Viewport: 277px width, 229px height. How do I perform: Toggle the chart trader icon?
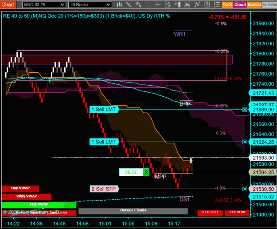pos(177,4)
